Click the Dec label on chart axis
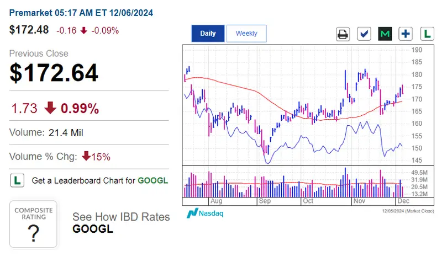 coord(403,201)
